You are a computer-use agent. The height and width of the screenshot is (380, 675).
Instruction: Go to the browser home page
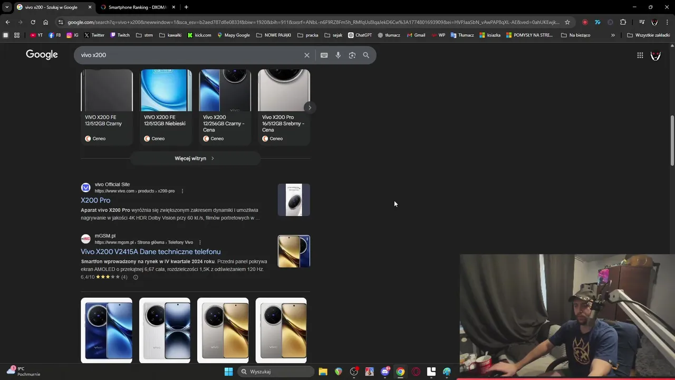(45, 22)
